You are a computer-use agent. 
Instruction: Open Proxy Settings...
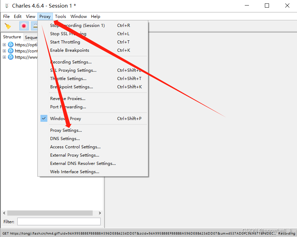click(x=93, y=130)
